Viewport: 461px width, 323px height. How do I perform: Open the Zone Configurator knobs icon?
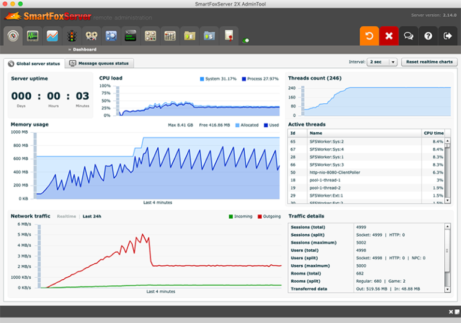[x=150, y=36]
